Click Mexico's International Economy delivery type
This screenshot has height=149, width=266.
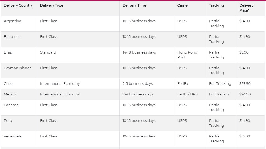point(60,94)
